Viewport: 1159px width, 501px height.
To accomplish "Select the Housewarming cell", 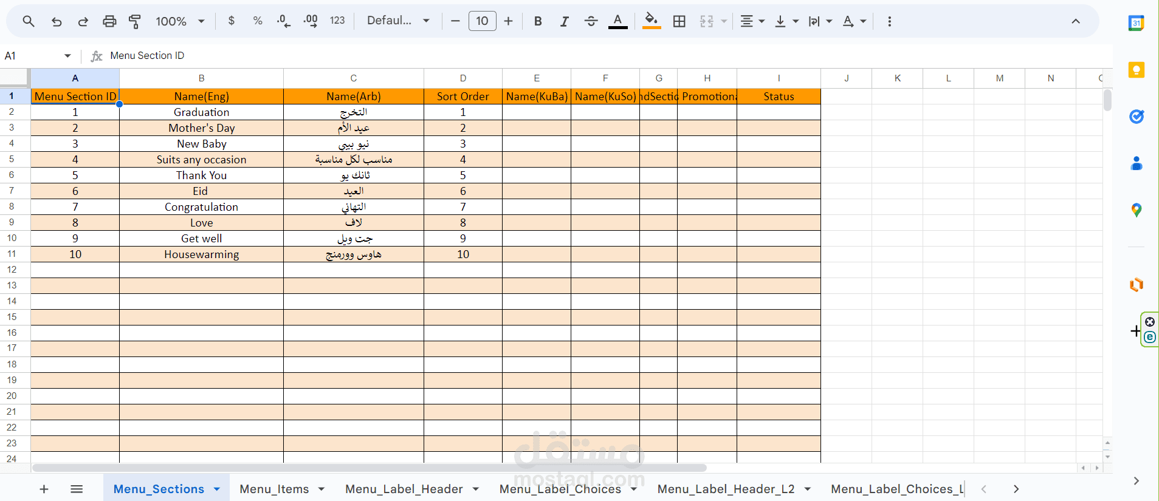I will [201, 254].
